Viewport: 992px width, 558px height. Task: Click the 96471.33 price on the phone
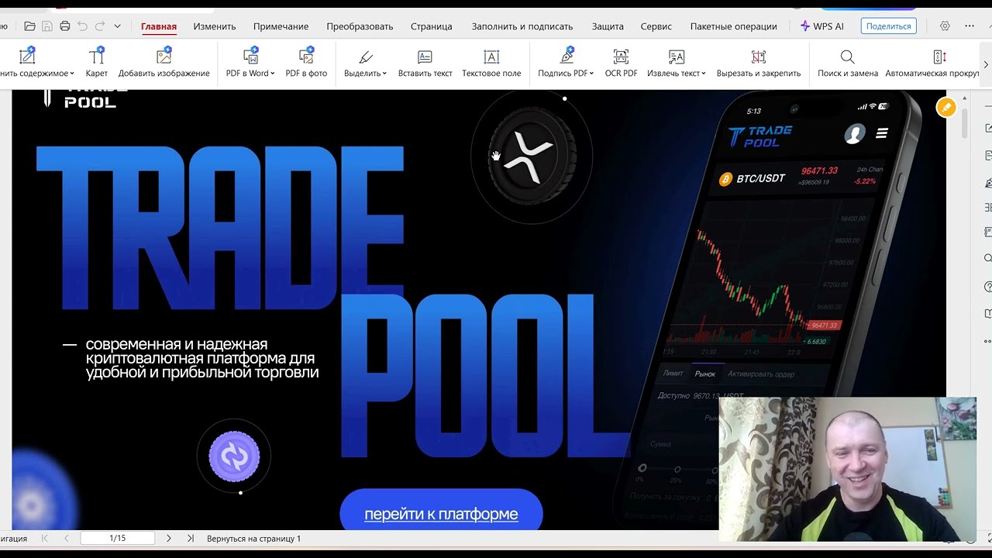(820, 170)
